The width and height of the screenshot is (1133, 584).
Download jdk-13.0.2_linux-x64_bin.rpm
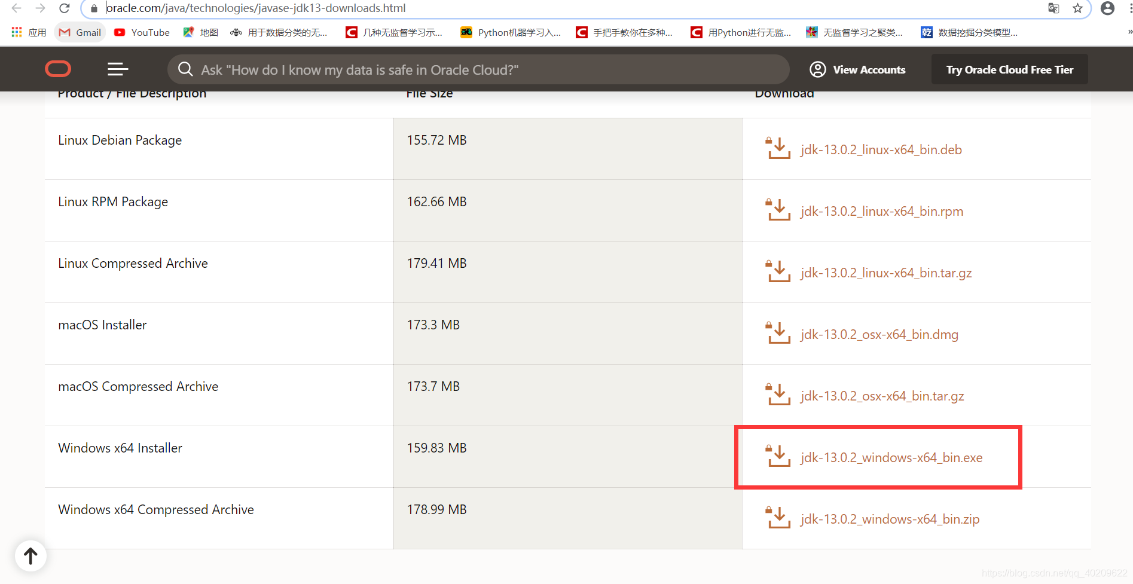click(882, 211)
